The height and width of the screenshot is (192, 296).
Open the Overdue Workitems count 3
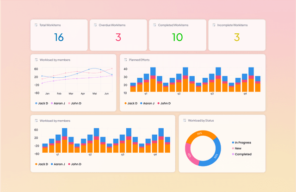point(118,37)
